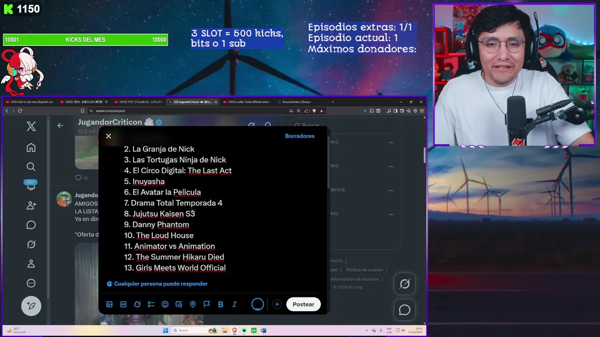Go to X home via logo
This screenshot has height=337, width=600.
(x=31, y=126)
